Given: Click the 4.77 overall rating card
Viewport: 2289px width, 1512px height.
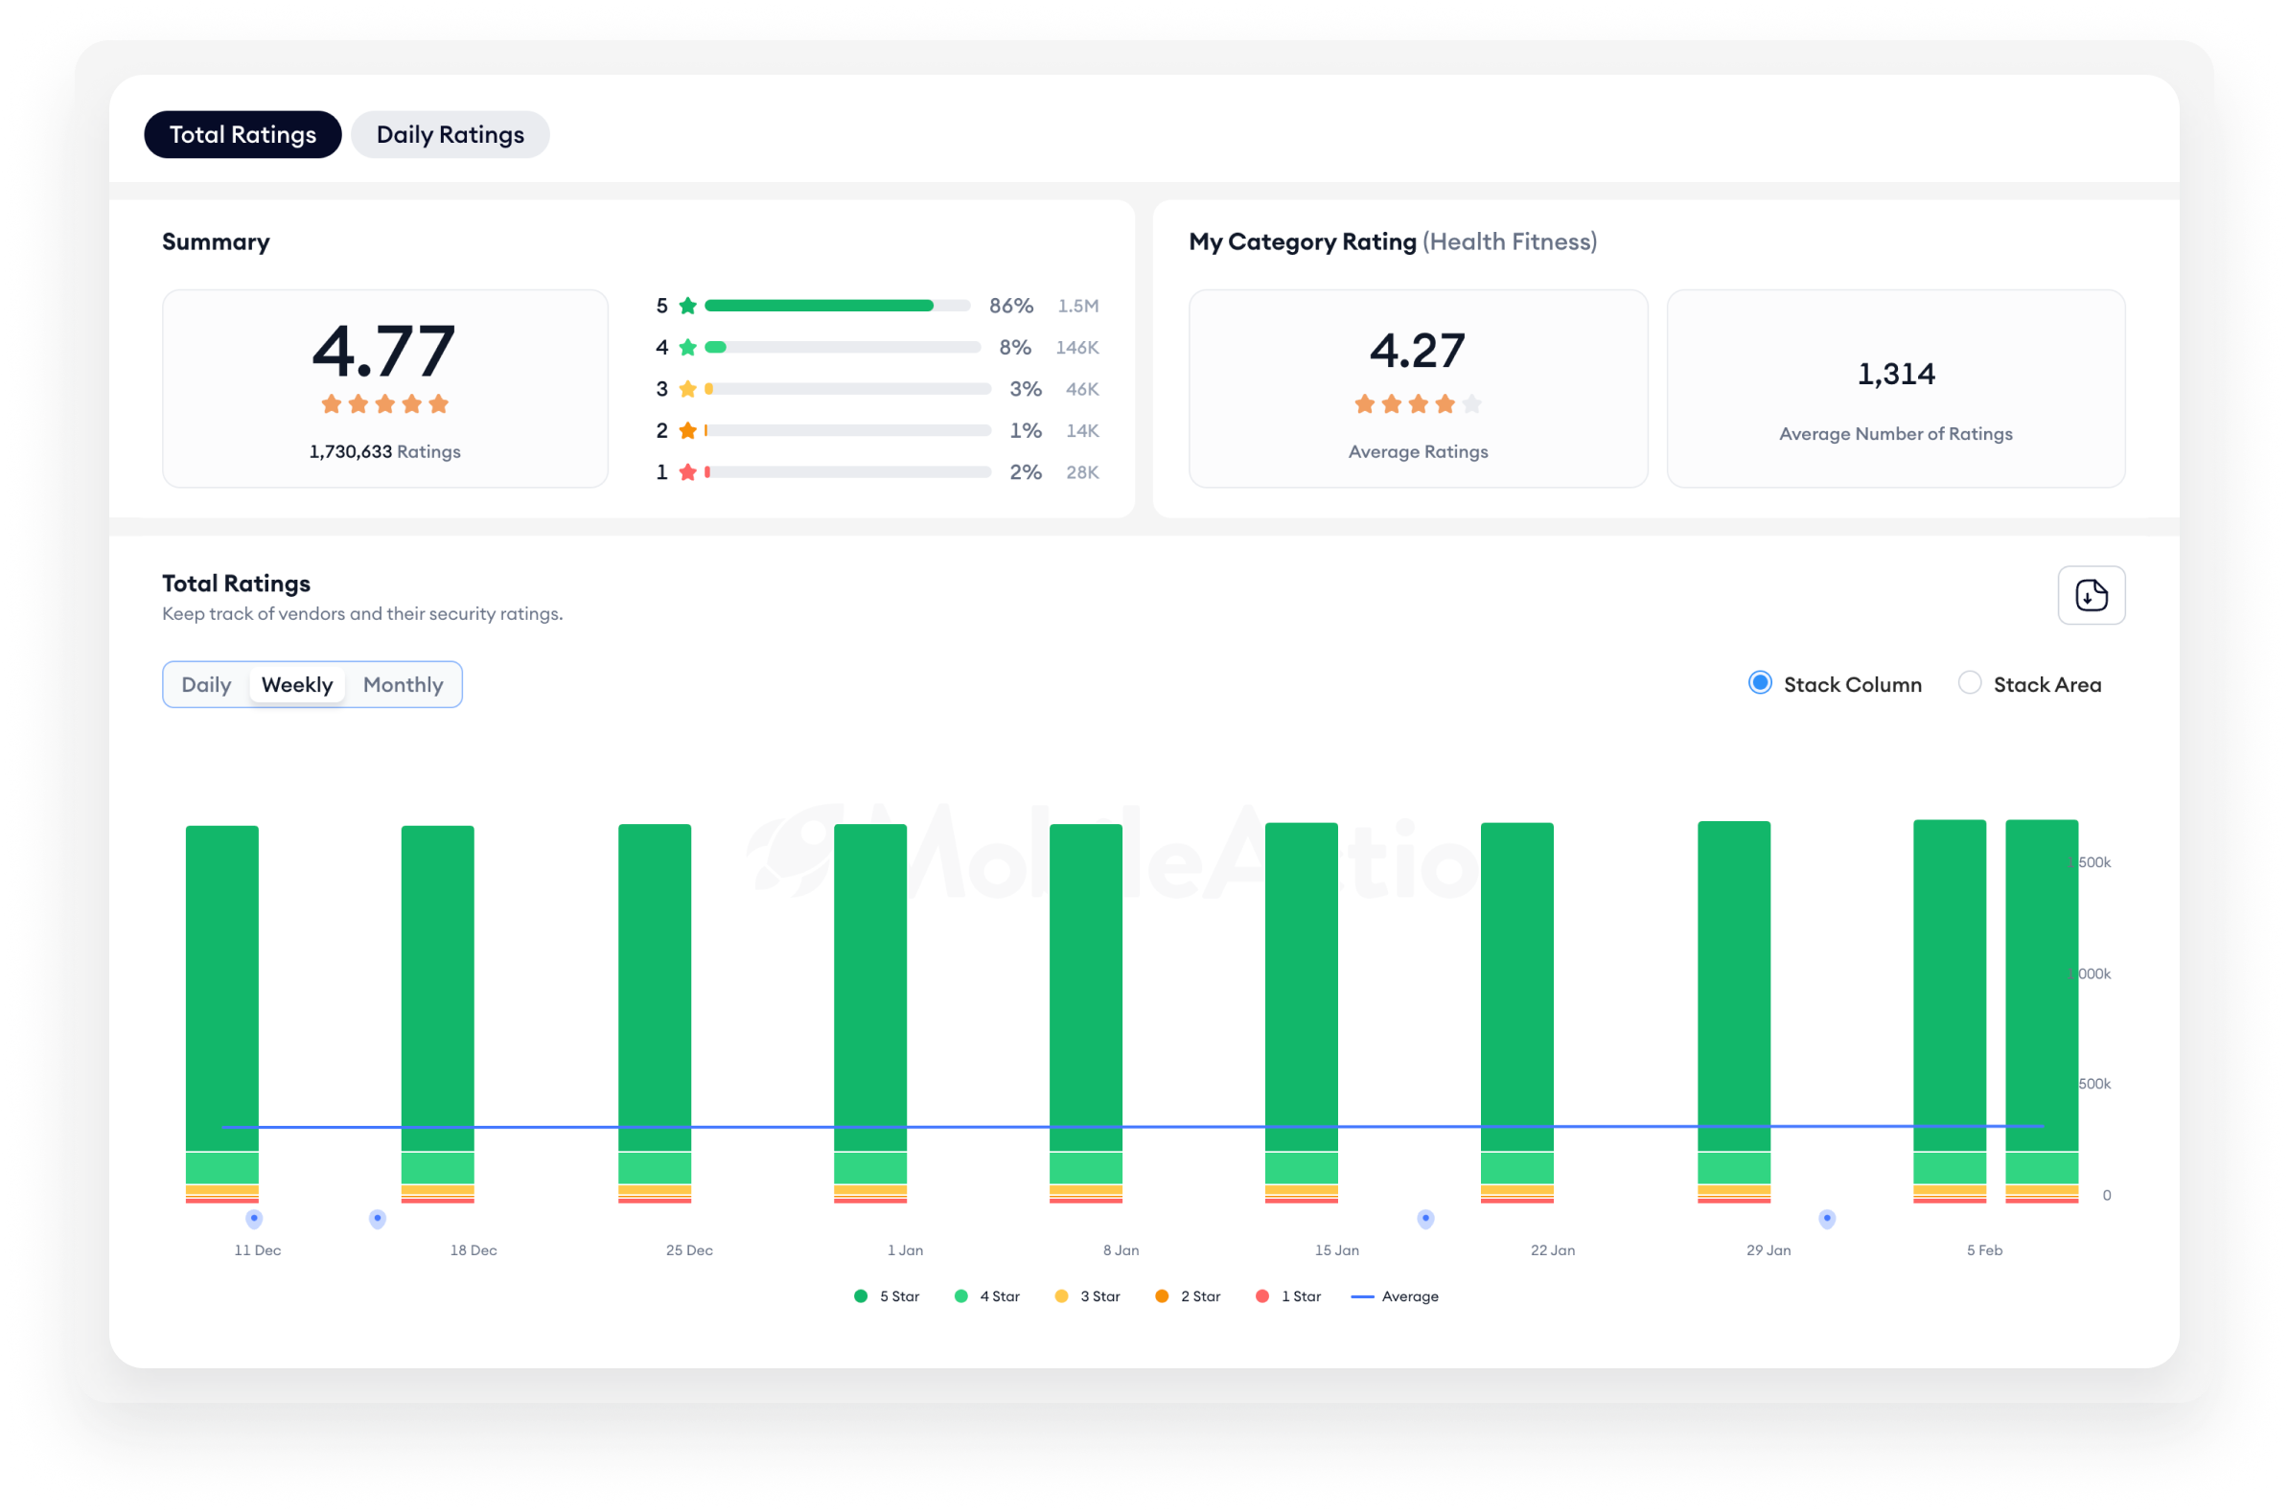Looking at the screenshot, I should [385, 389].
